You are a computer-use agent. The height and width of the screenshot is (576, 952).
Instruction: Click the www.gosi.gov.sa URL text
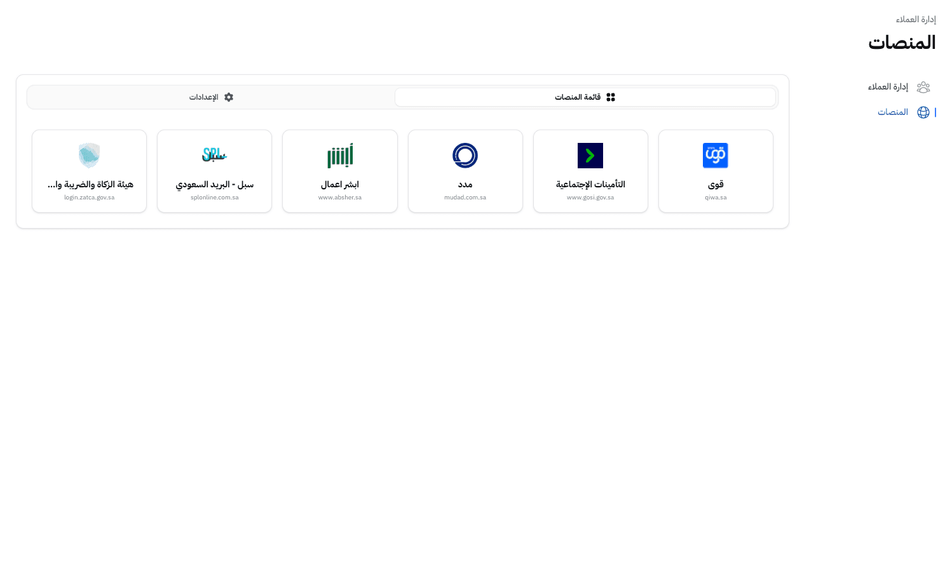click(x=590, y=198)
